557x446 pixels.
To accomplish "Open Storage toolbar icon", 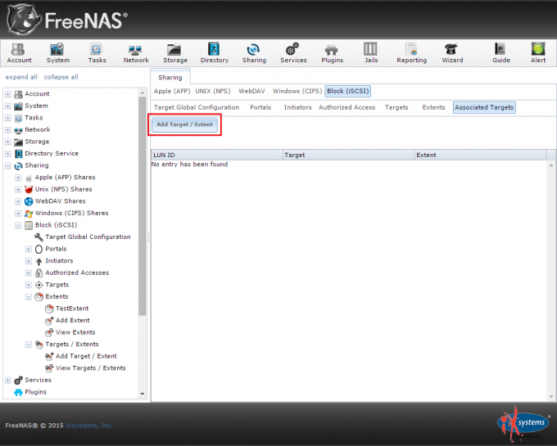I will click(175, 53).
